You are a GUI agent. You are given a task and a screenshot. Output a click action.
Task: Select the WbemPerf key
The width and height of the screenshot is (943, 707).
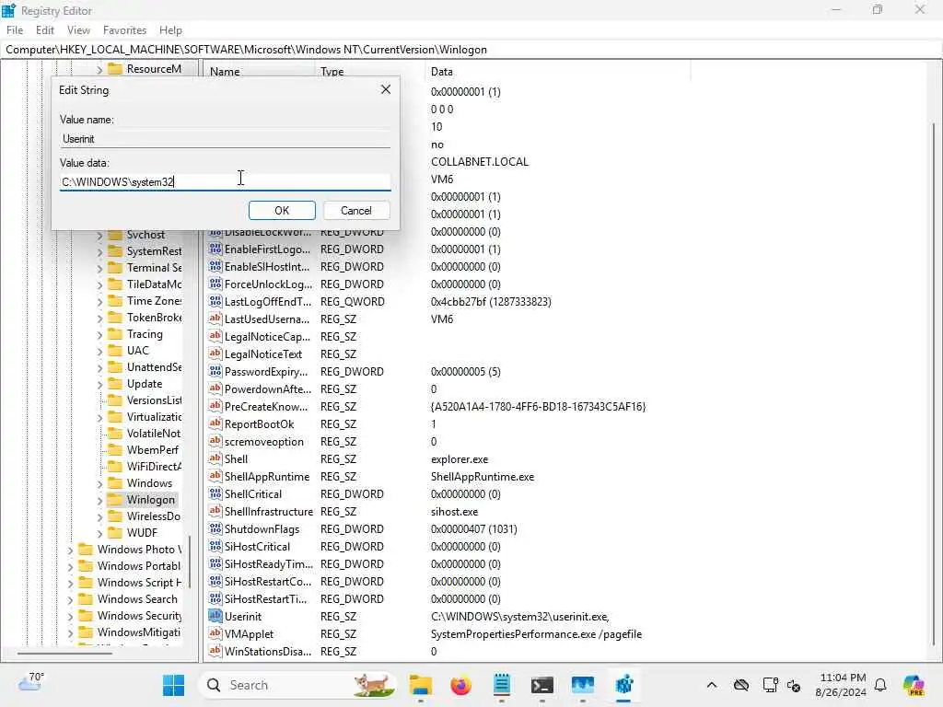pyautogui.click(x=153, y=449)
